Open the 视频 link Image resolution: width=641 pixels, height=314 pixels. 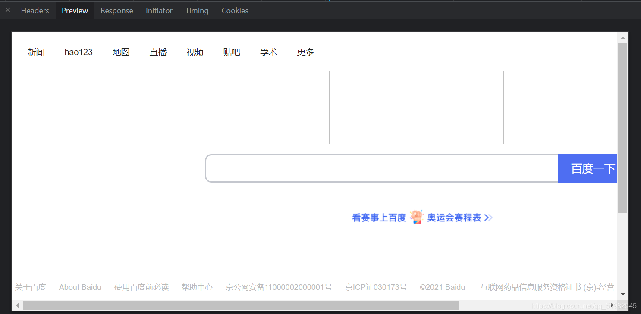coord(195,52)
